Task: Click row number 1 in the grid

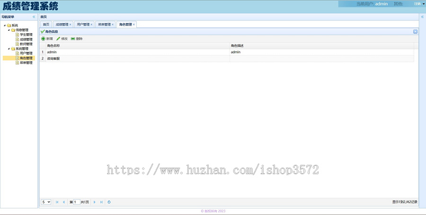Action: pyautogui.click(x=43, y=52)
